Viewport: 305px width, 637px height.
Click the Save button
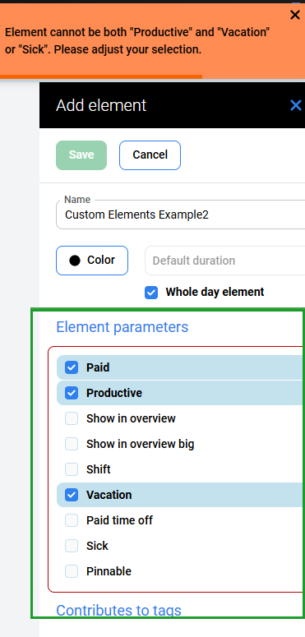tap(81, 155)
